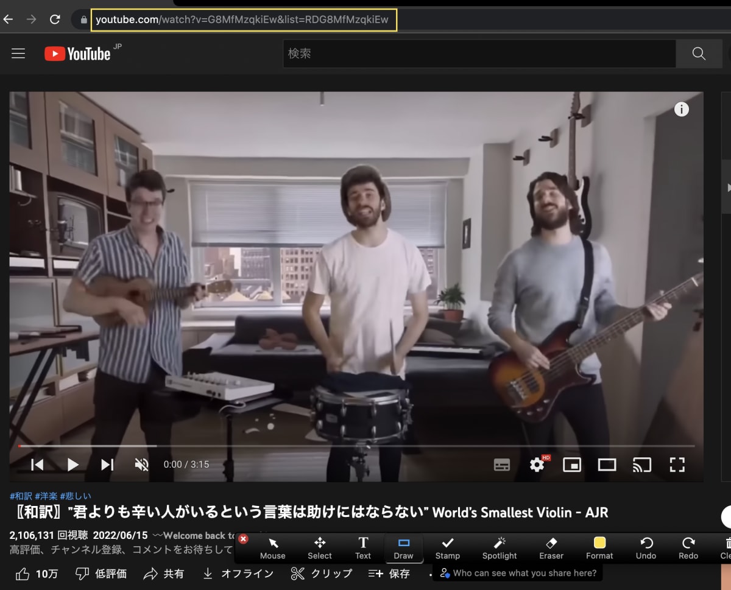
Task: Select the Mouse annotation tool
Action: pyautogui.click(x=272, y=548)
